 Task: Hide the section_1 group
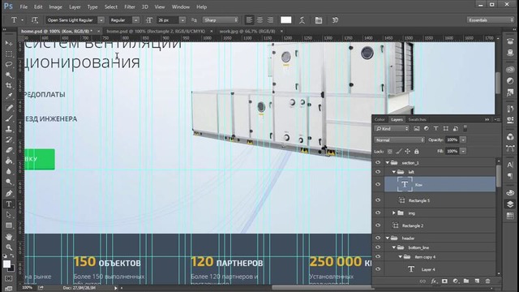coord(378,162)
